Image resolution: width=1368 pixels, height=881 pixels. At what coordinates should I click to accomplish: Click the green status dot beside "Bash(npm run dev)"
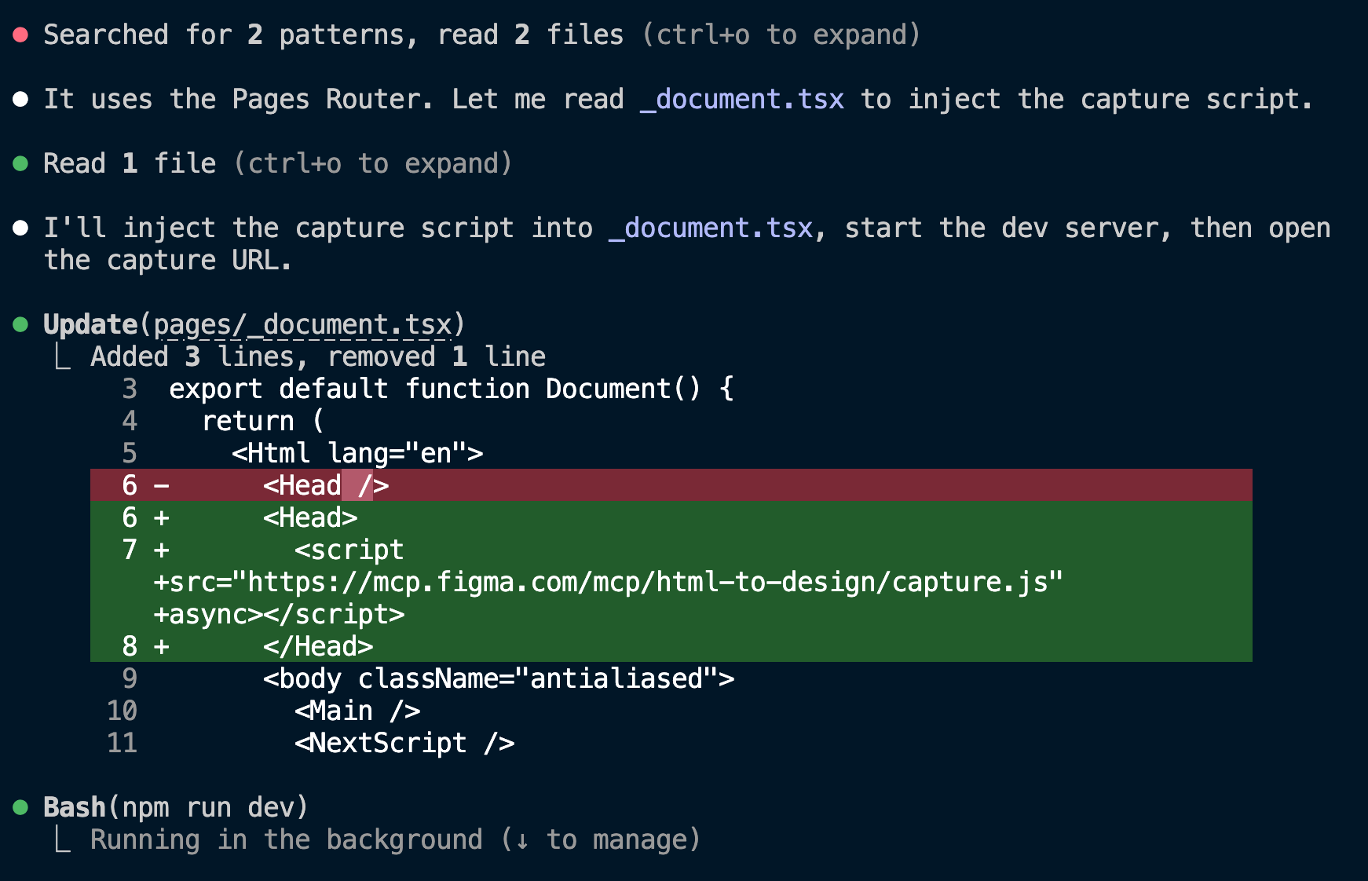point(21,807)
